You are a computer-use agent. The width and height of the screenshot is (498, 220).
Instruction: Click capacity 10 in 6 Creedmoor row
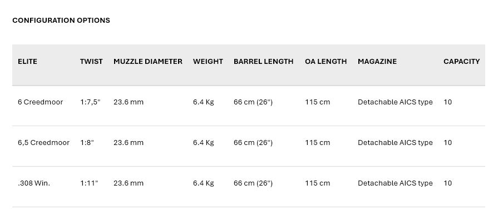coord(447,102)
